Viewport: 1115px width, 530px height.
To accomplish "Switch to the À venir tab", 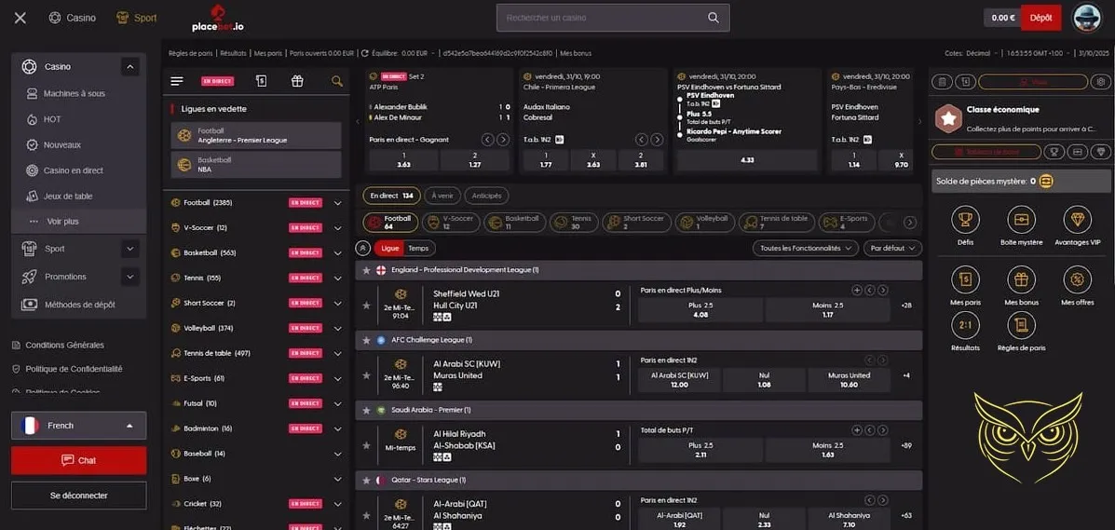I will [442, 196].
